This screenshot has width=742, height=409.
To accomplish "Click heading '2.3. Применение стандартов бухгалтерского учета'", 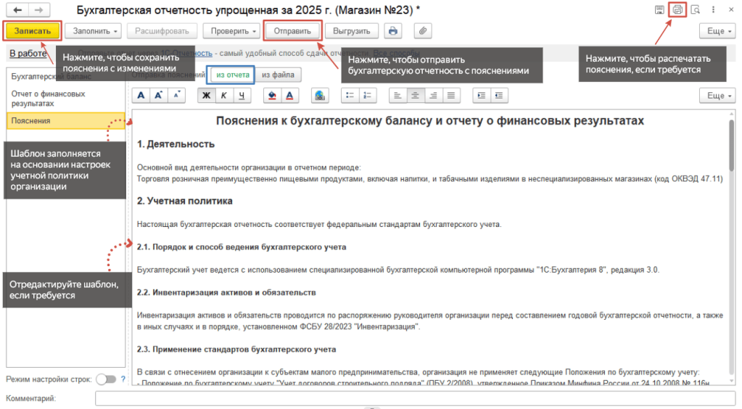I will [236, 350].
